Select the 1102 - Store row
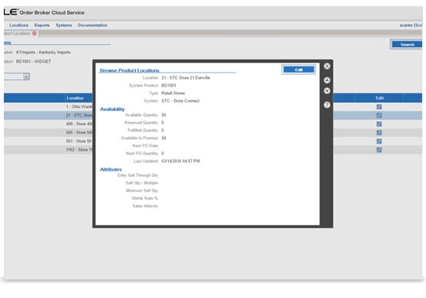The width and height of the screenshot is (426, 298). point(213,150)
